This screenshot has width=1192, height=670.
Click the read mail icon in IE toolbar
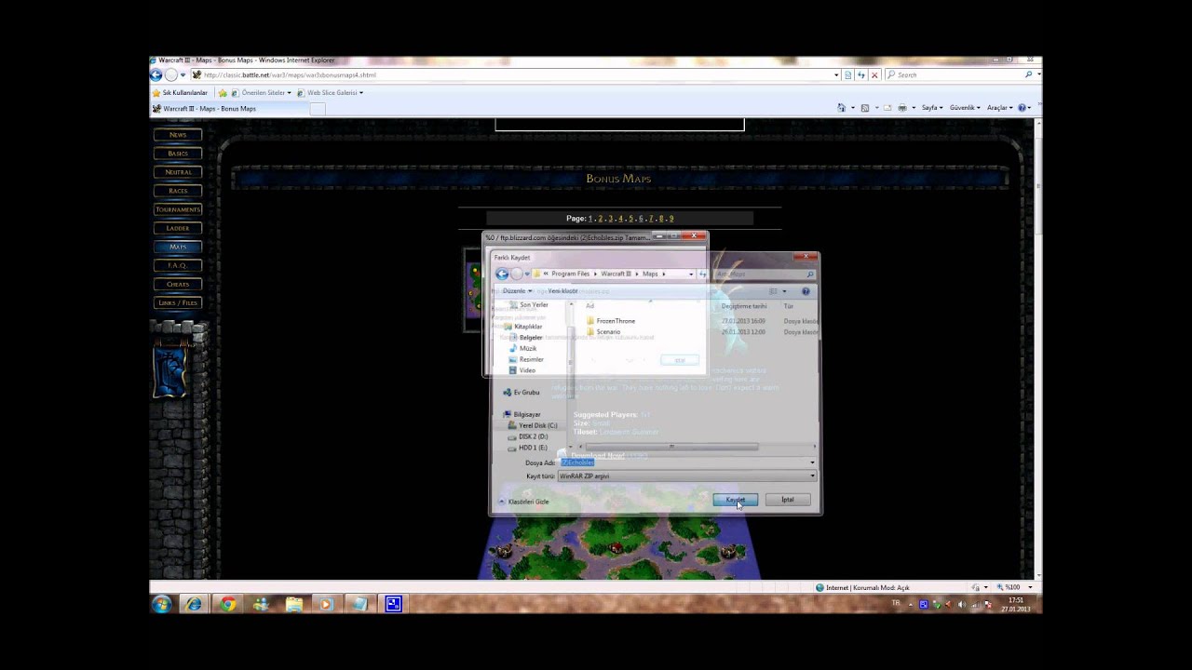click(886, 108)
